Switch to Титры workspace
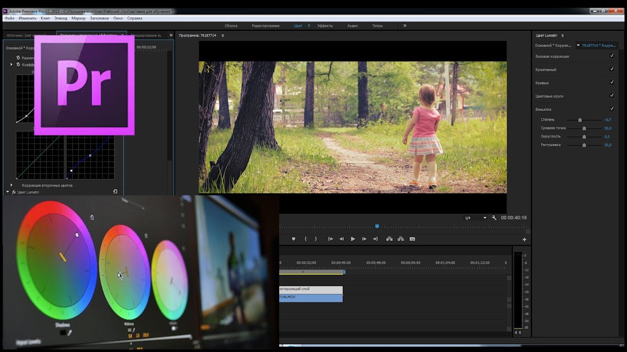The width and height of the screenshot is (627, 352). (377, 25)
